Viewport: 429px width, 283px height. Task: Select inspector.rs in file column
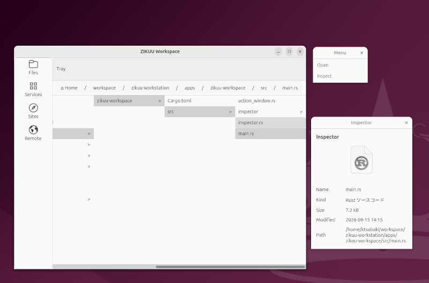point(271,123)
